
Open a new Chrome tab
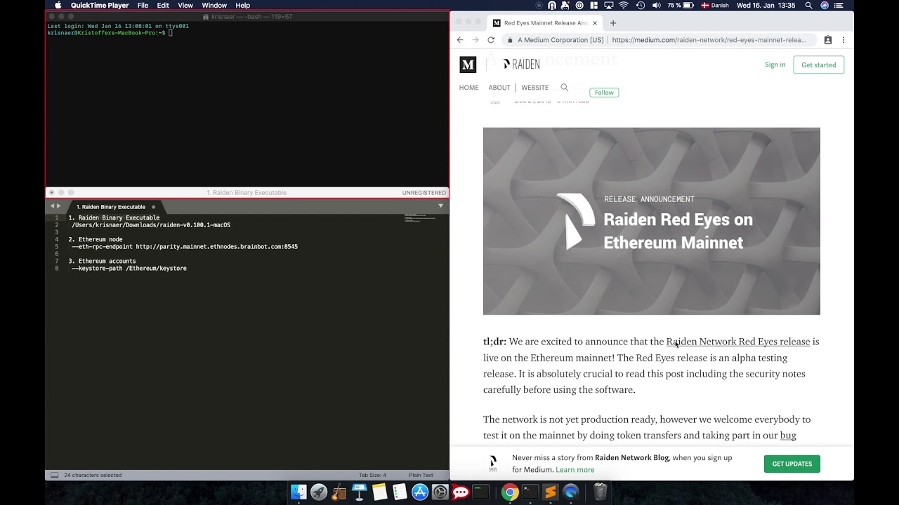pos(613,23)
